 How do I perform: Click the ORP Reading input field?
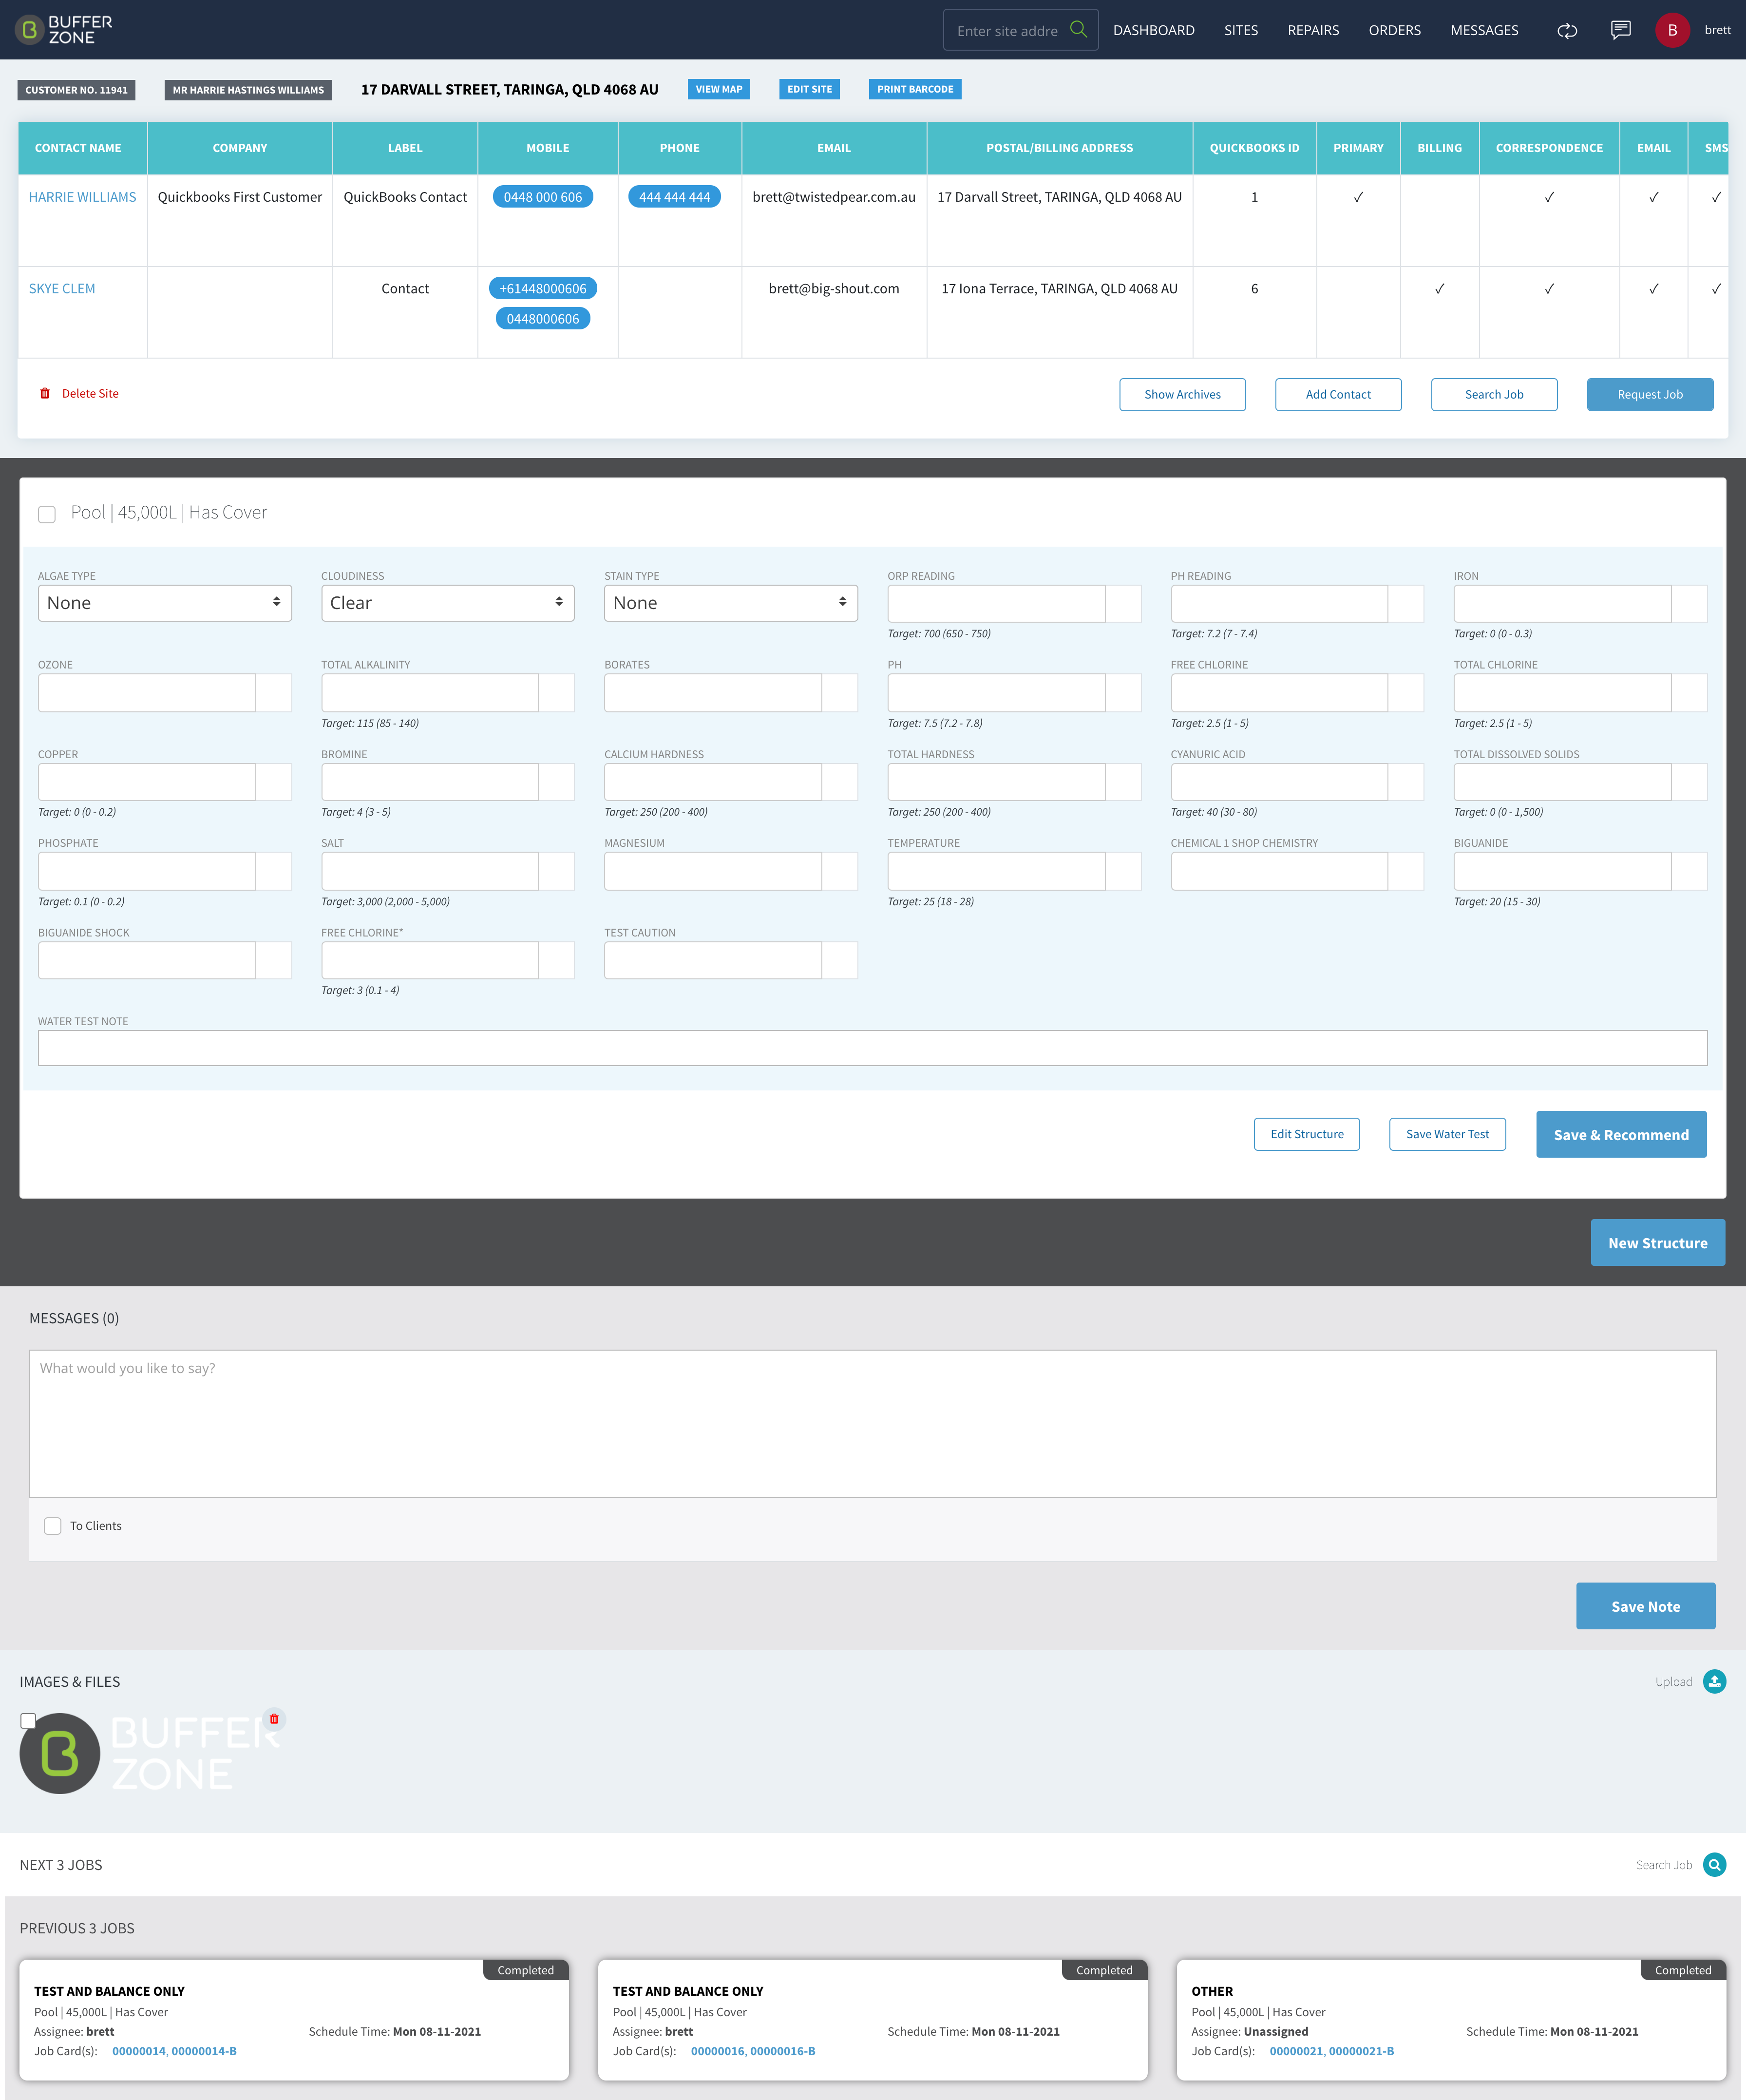996,603
